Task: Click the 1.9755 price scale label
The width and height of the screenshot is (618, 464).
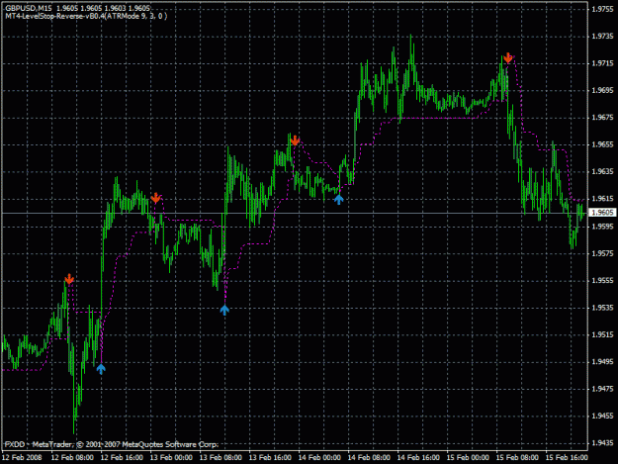Action: point(602,10)
